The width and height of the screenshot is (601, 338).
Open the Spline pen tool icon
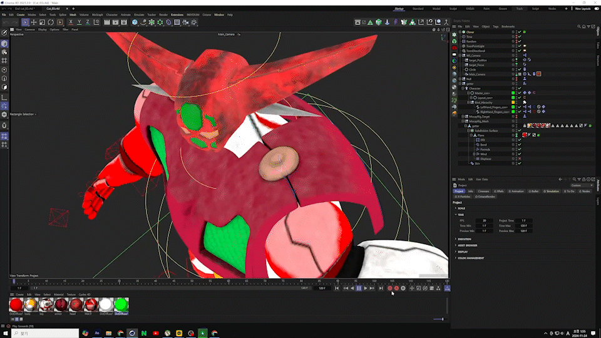click(143, 23)
